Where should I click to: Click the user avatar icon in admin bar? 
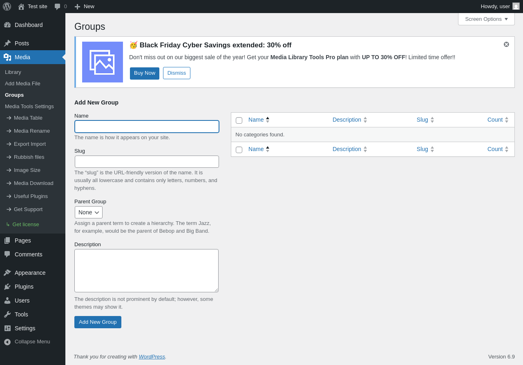[x=516, y=6]
